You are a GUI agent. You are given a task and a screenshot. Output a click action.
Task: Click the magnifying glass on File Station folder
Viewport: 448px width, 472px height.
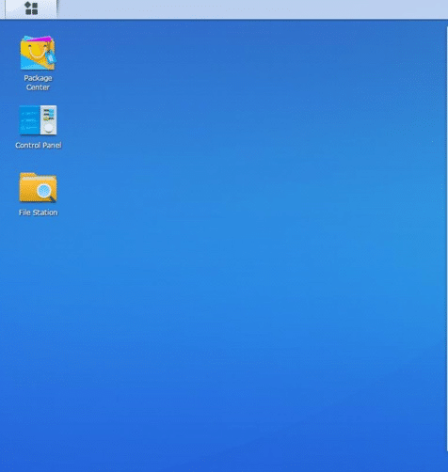coord(45,191)
